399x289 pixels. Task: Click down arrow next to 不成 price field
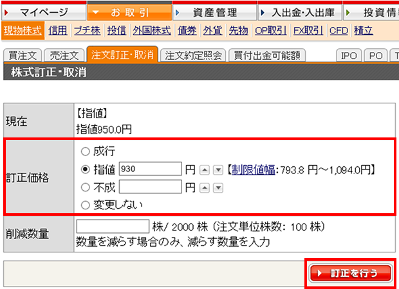pyautogui.click(x=218, y=188)
